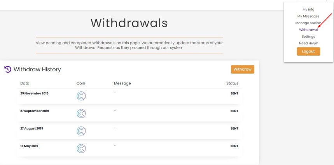Image resolution: width=334 pixels, height=165 pixels.
Task: Select the 27 August 2019 withdrawal row
Action: pyautogui.click(x=129, y=131)
